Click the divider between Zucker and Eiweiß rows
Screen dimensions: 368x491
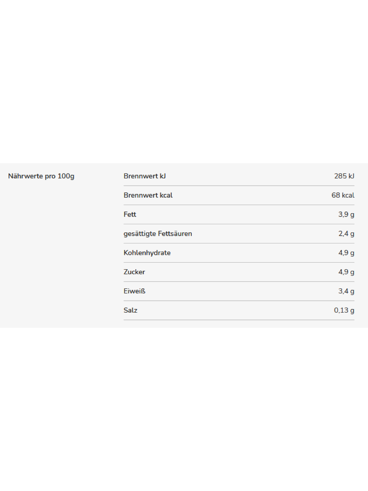point(239,282)
